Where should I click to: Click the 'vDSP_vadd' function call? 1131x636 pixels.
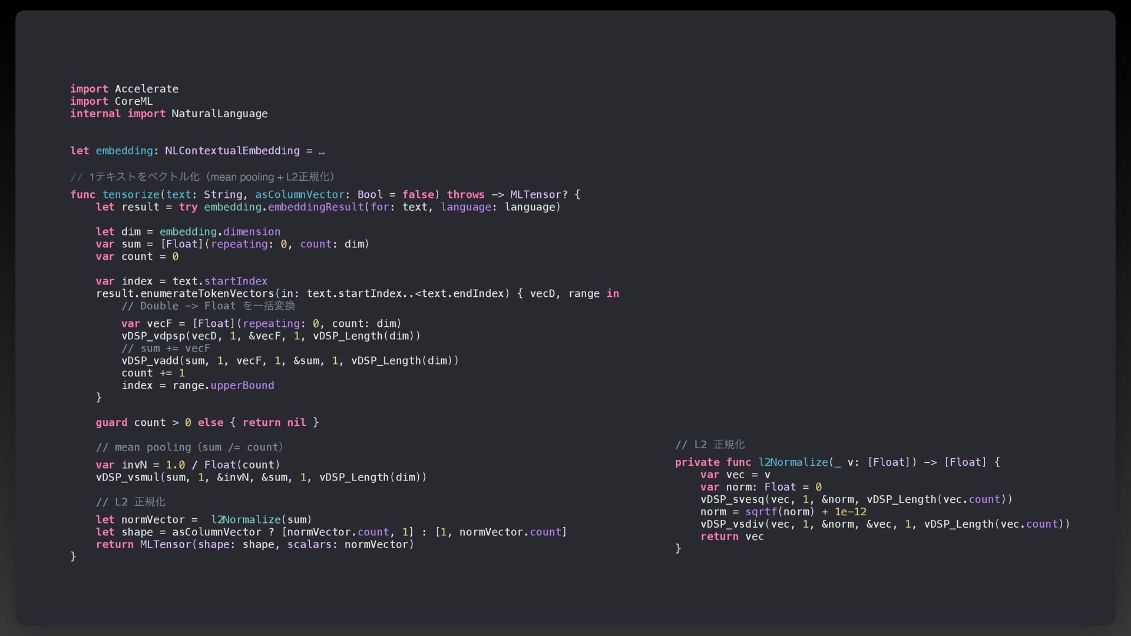(150, 360)
